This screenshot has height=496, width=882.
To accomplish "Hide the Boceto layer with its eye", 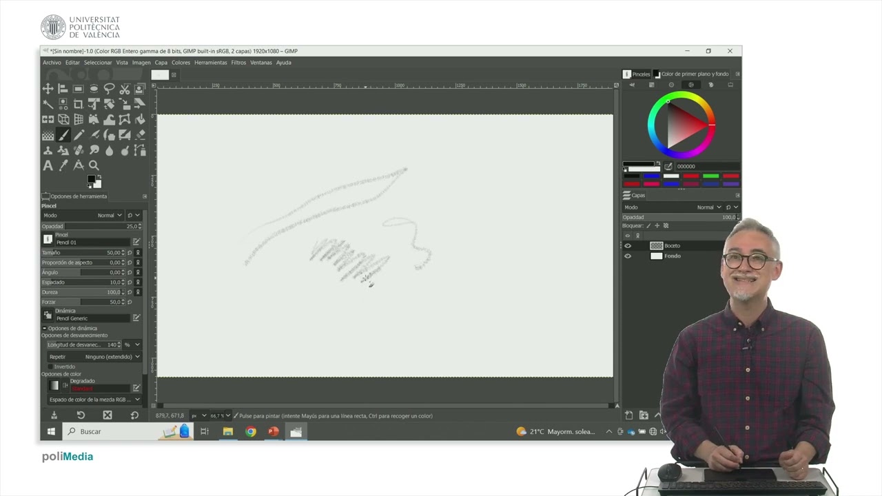I will click(628, 245).
